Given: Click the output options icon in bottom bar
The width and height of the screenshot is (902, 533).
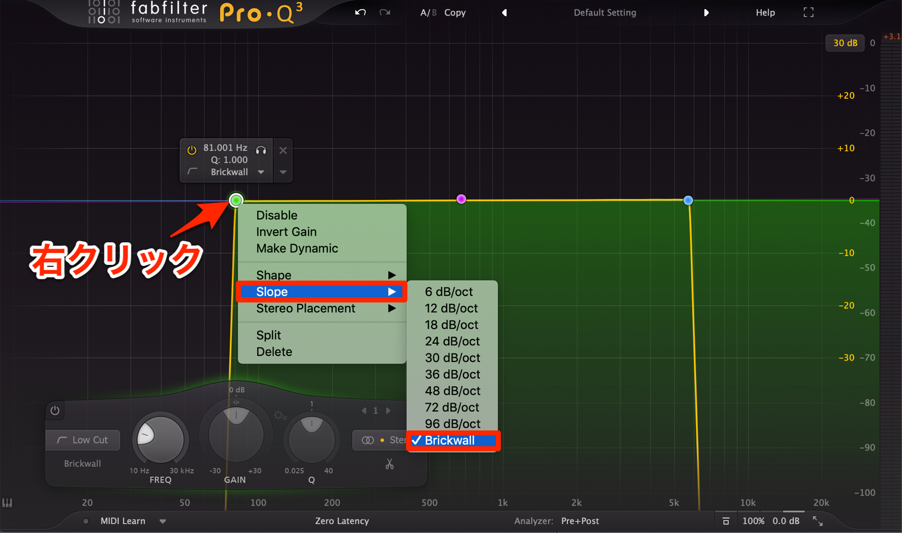Looking at the screenshot, I should (x=726, y=521).
